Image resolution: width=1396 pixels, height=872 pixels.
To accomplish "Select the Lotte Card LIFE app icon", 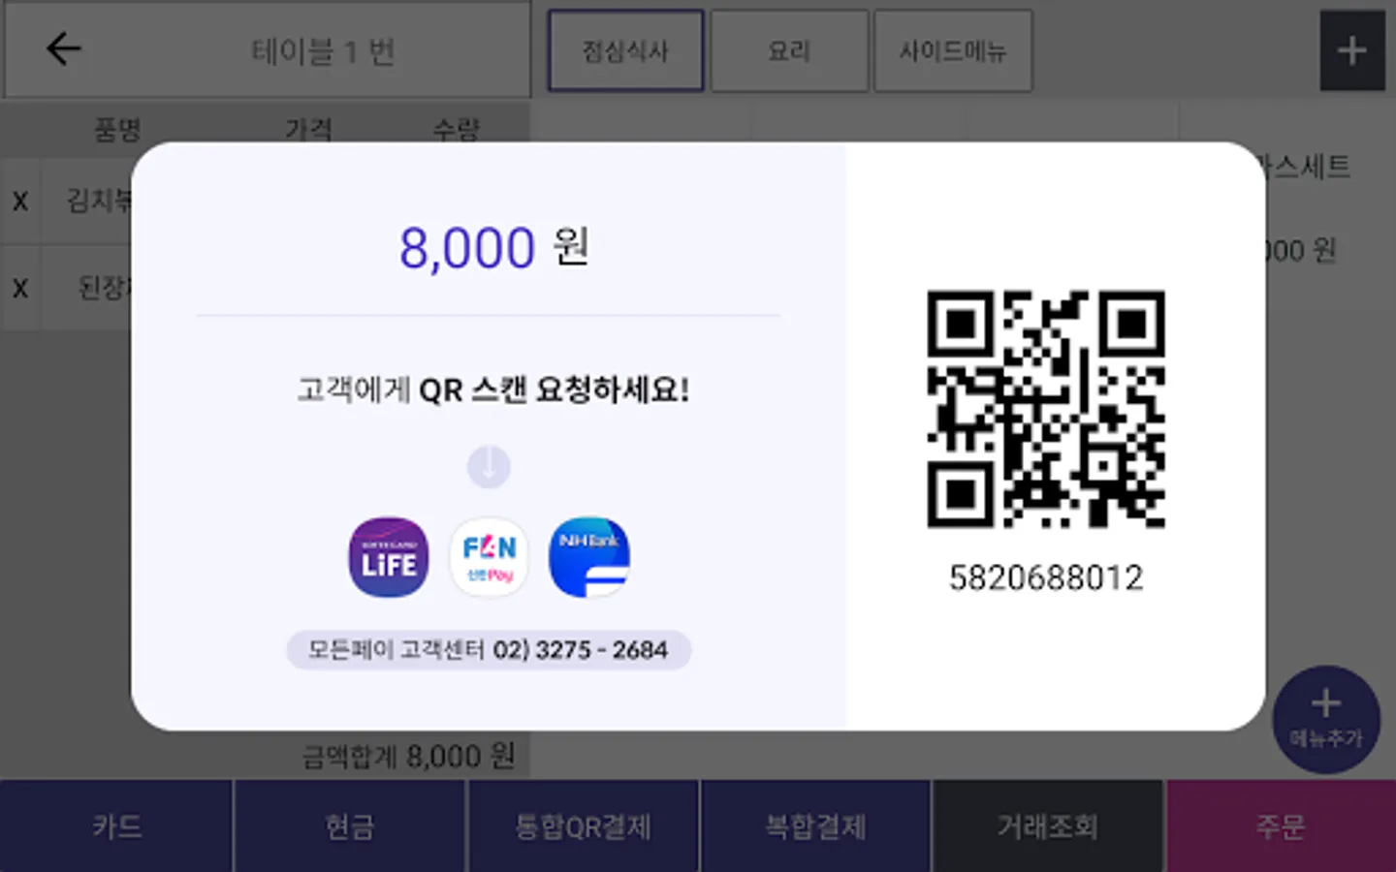I will (389, 557).
